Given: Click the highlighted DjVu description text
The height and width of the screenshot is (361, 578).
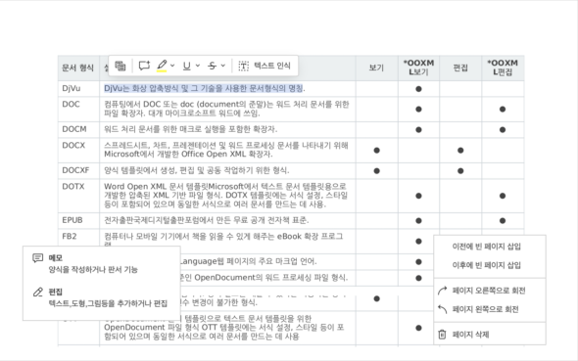Looking at the screenshot, I should pyautogui.click(x=203, y=88).
